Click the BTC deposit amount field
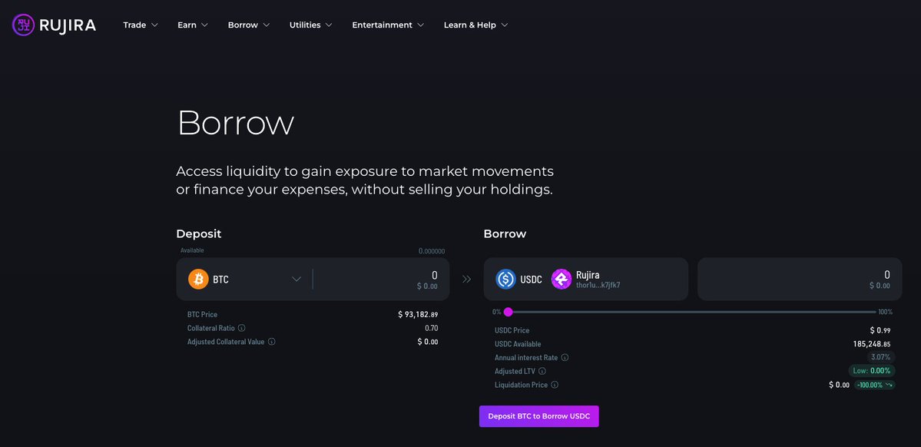Image resolution: width=921 pixels, height=447 pixels. tap(380, 279)
